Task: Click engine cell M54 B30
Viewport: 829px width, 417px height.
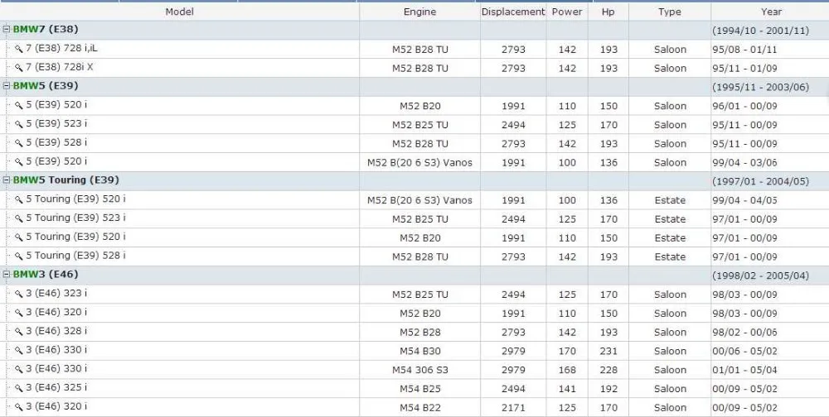Action: (419, 351)
